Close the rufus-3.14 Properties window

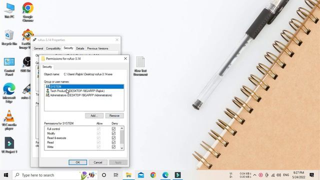[x=117, y=40]
